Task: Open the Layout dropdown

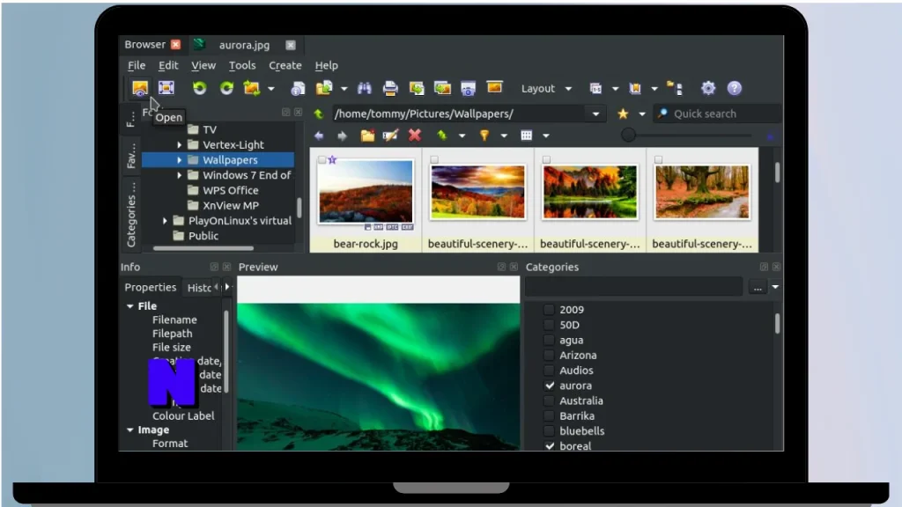Action: pyautogui.click(x=546, y=89)
